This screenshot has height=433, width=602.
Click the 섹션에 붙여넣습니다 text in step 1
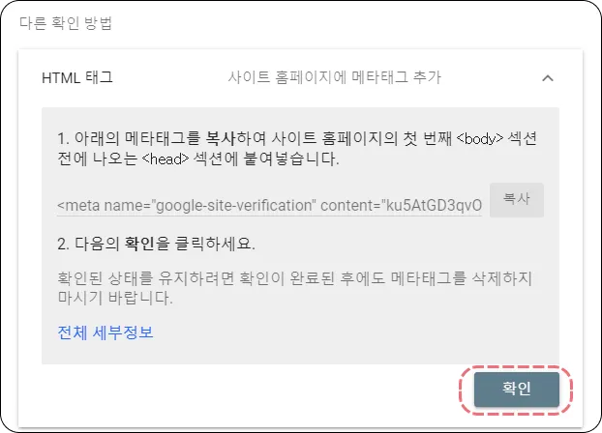click(x=266, y=159)
